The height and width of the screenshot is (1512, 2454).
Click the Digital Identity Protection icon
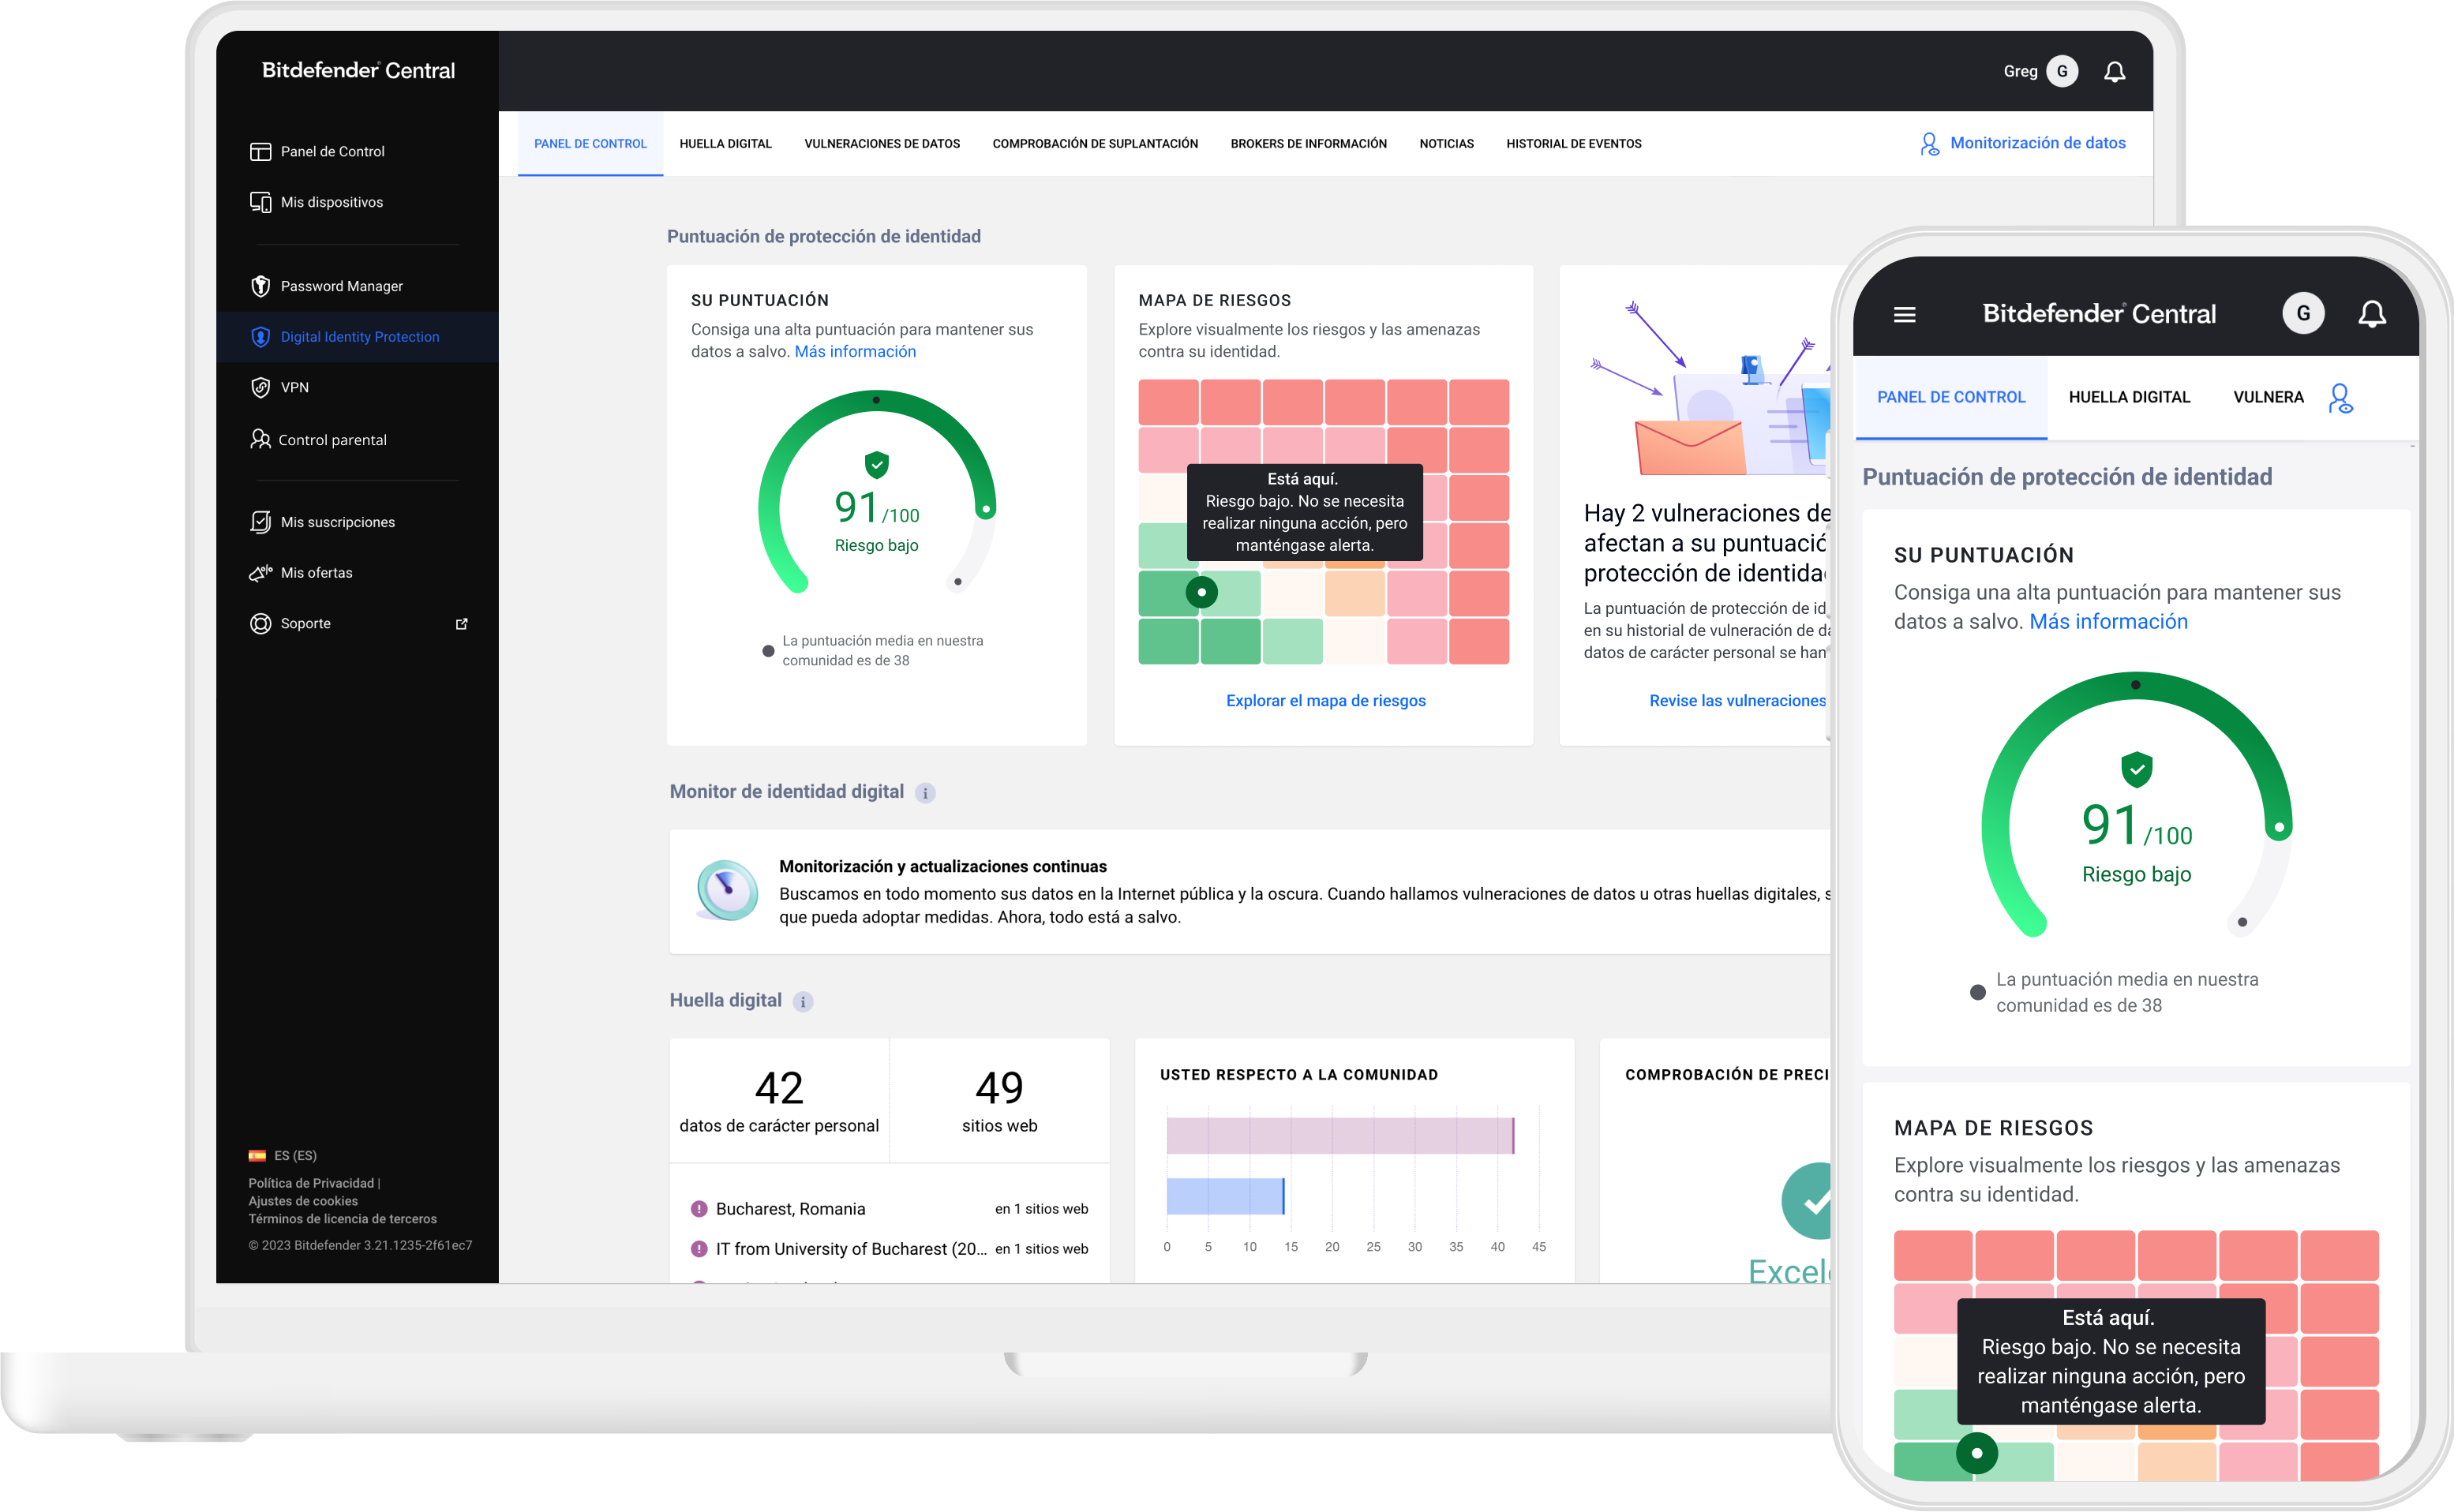tap(261, 336)
